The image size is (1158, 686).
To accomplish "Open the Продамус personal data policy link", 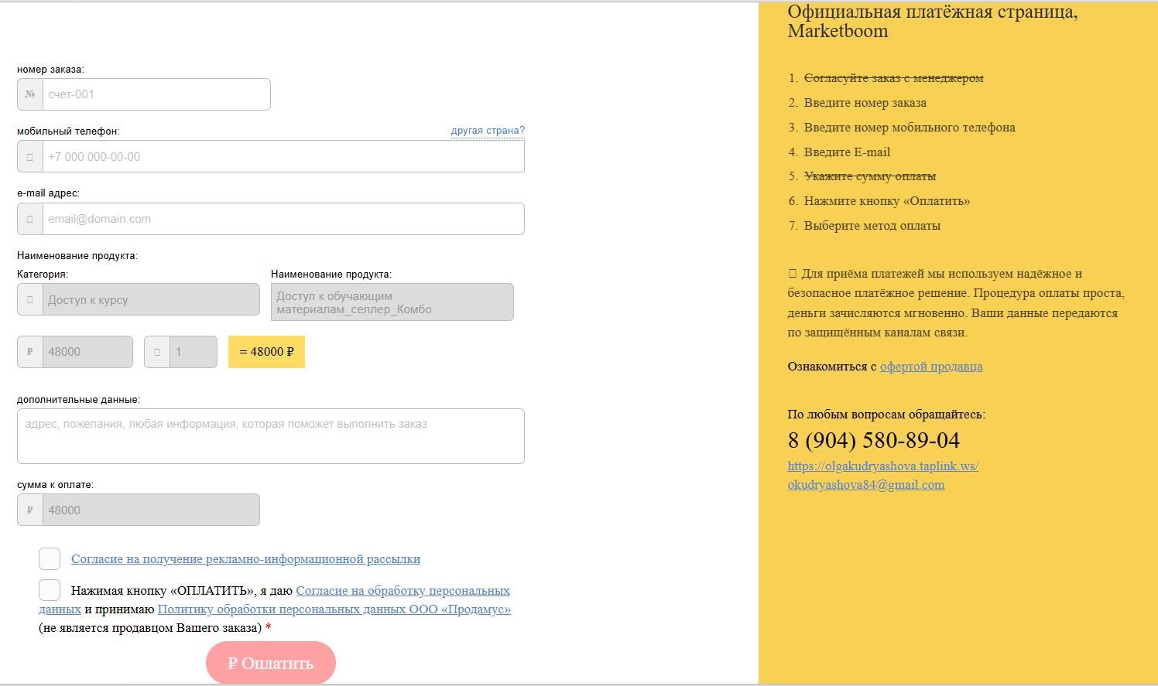I will 334,609.
